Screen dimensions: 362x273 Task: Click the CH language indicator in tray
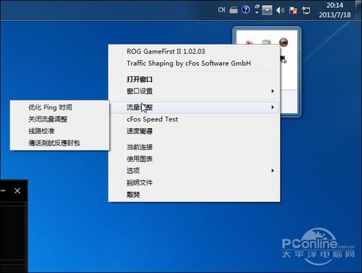(x=222, y=10)
